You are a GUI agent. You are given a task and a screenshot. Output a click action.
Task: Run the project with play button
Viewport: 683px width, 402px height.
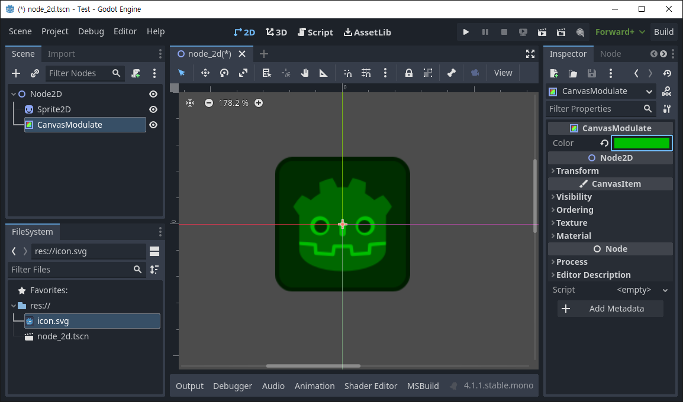pos(466,32)
